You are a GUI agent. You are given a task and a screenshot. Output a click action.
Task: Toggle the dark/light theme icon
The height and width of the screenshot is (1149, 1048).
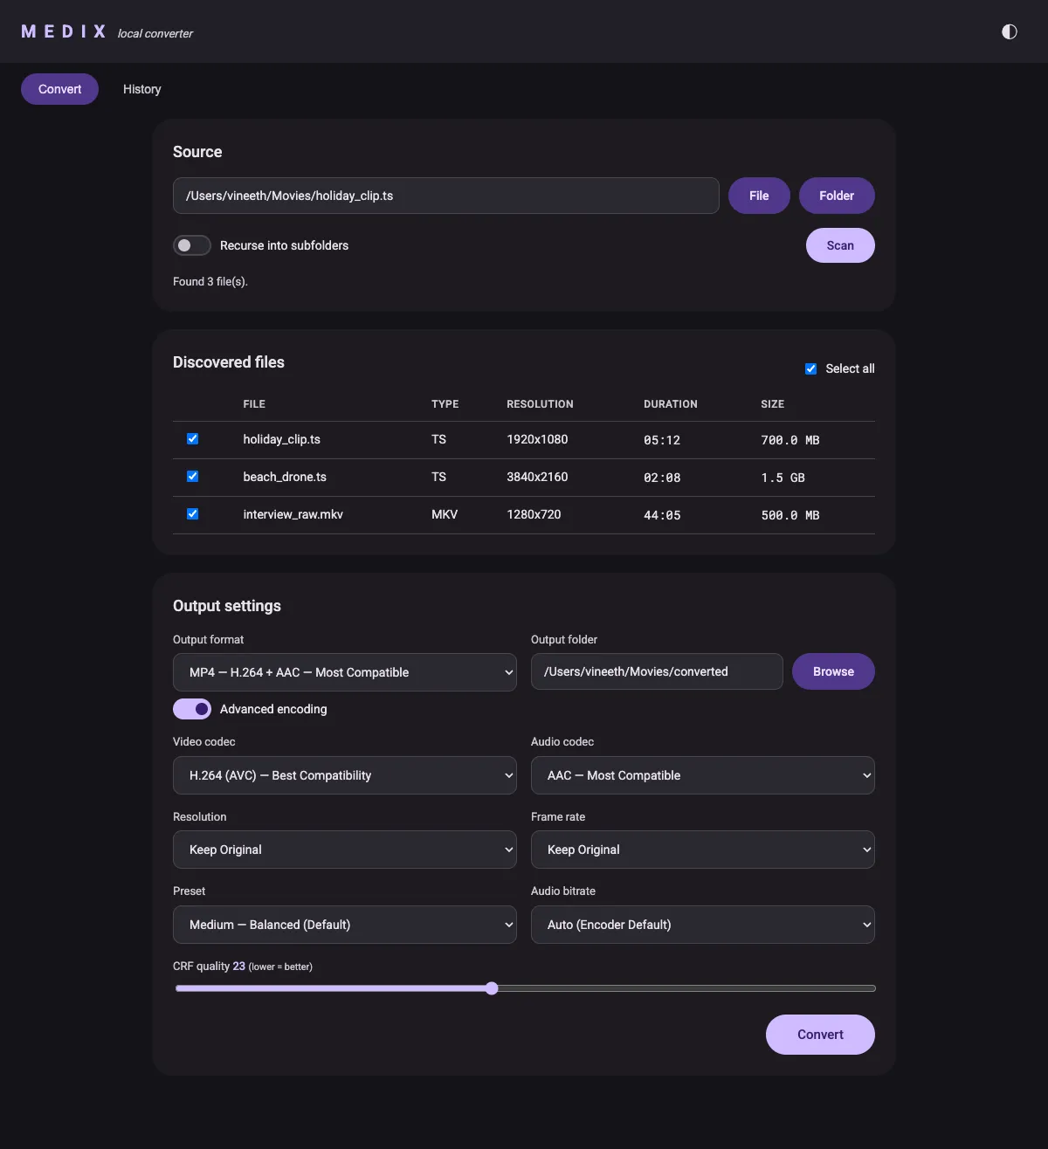1009,31
